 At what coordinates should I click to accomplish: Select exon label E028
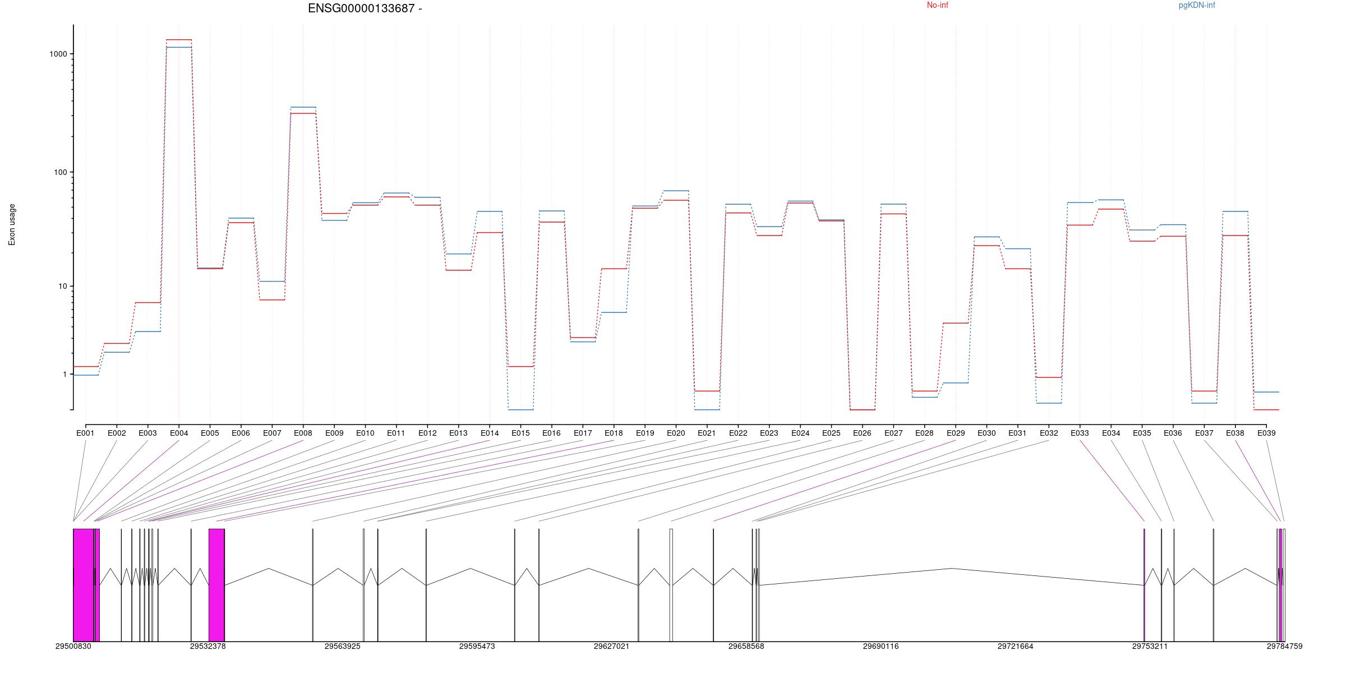924,433
